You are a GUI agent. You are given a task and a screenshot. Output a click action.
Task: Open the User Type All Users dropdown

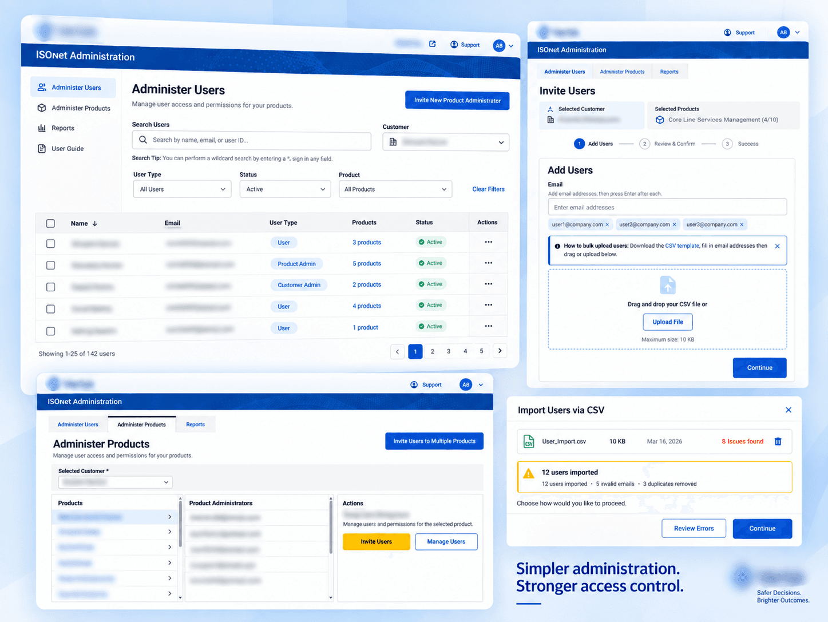pos(182,189)
